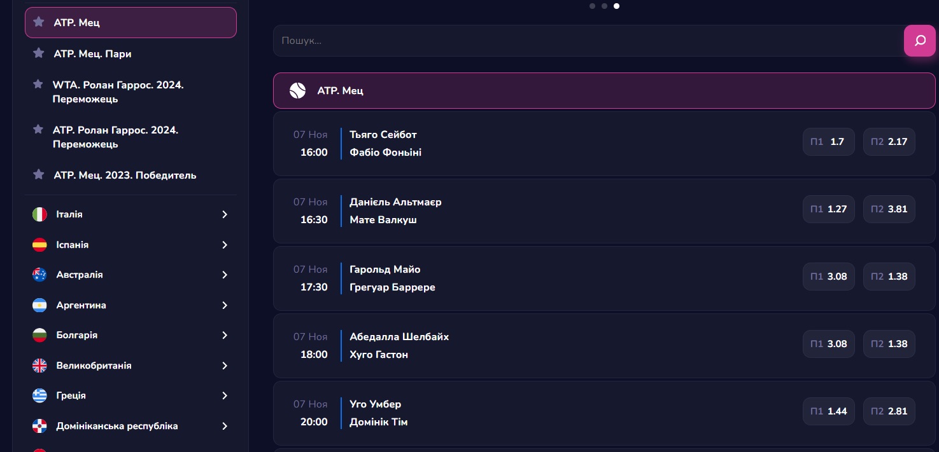Click the Greece flag icon
The height and width of the screenshot is (452, 939).
(39, 395)
